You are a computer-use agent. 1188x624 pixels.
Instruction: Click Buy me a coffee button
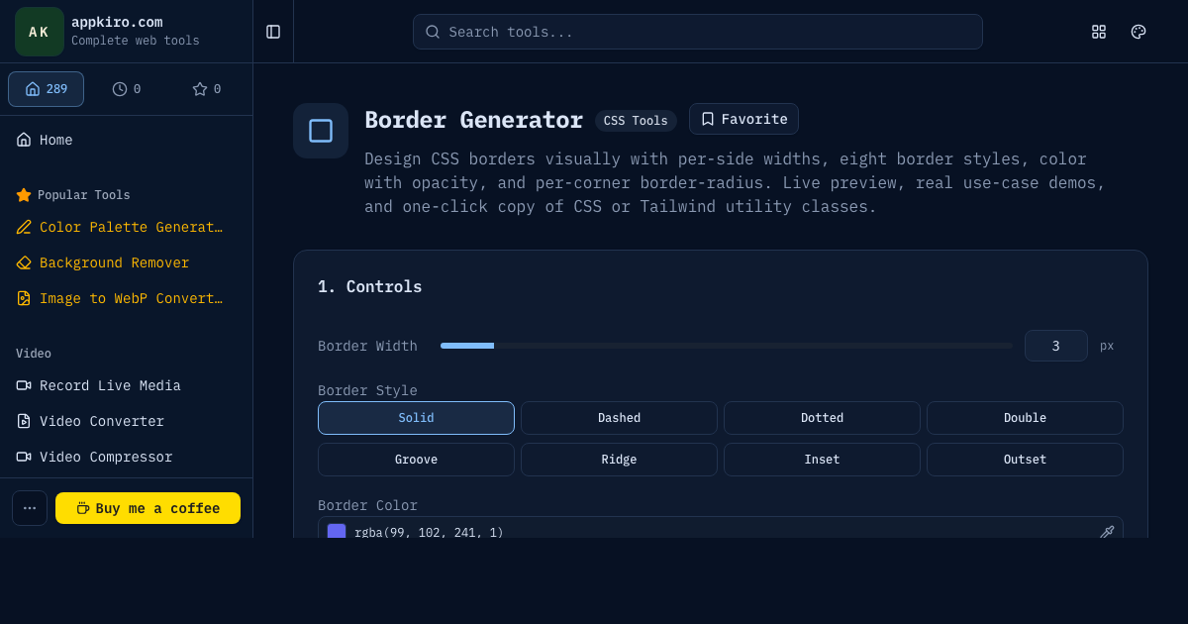point(148,508)
